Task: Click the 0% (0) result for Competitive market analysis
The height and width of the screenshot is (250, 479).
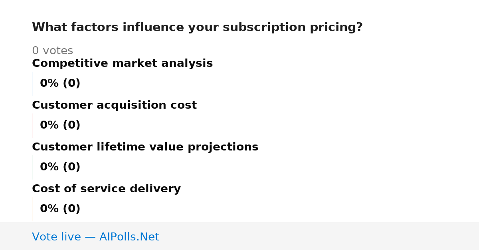Action: coord(60,84)
